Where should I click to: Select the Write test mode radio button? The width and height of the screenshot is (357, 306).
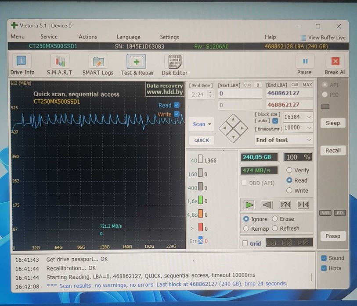pos(289,190)
